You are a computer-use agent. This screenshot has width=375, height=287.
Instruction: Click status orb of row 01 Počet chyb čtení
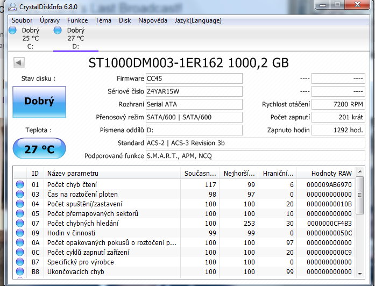coord(20,184)
